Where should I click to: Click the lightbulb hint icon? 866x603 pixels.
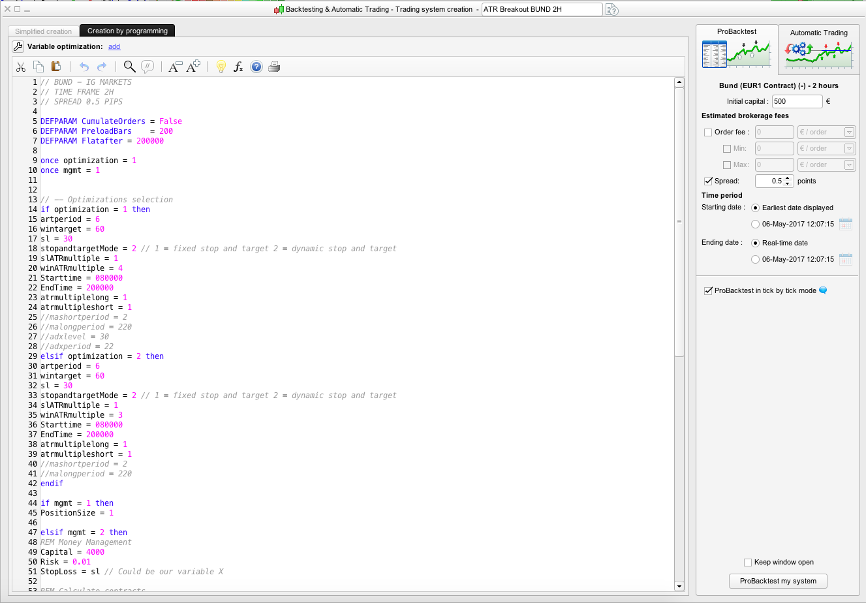click(221, 67)
